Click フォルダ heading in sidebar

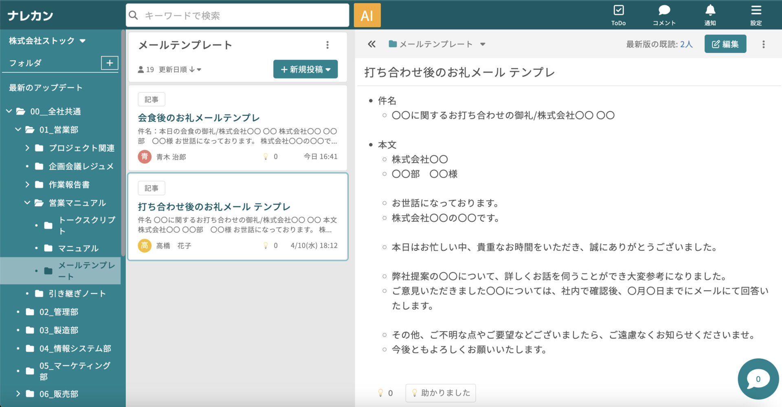25,63
